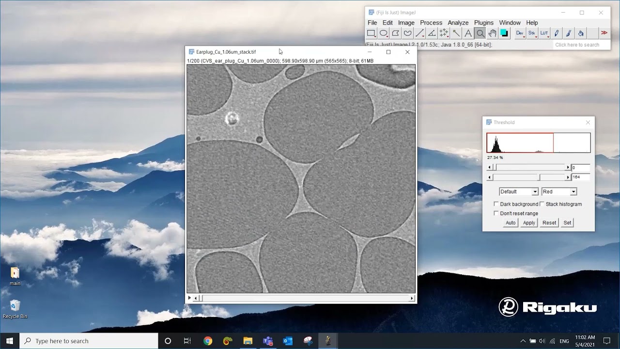Expand the Red overlay color dropdown
The width and height of the screenshot is (620, 349).
(559, 191)
